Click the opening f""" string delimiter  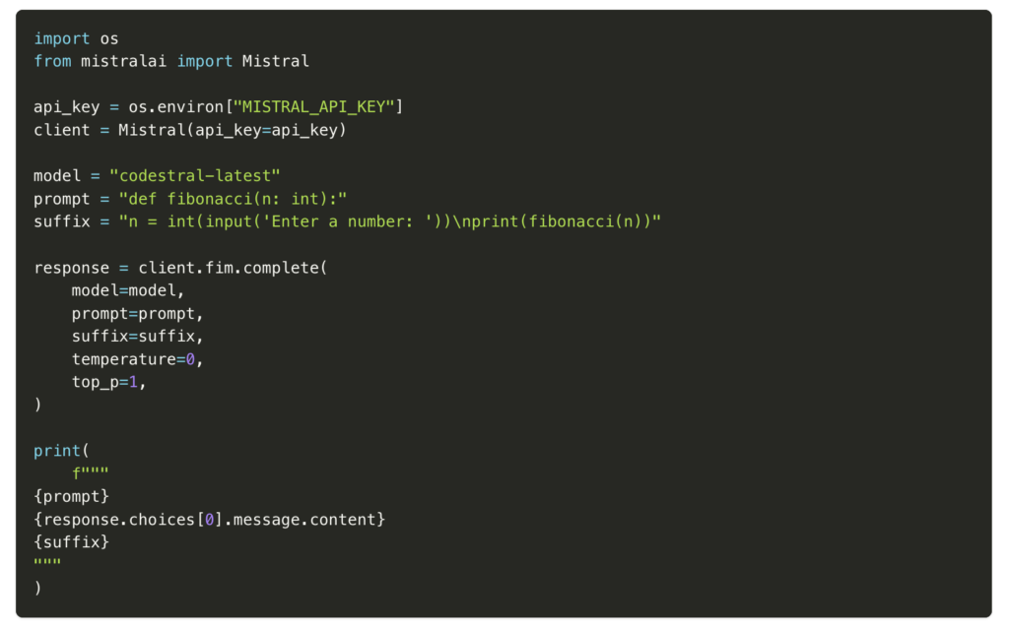pyautogui.click(x=91, y=473)
